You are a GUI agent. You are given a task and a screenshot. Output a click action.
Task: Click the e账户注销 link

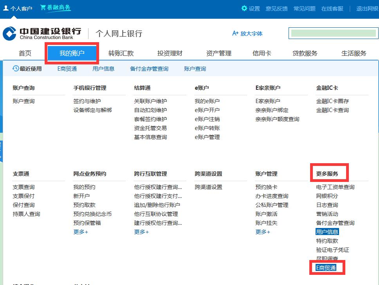click(x=207, y=119)
